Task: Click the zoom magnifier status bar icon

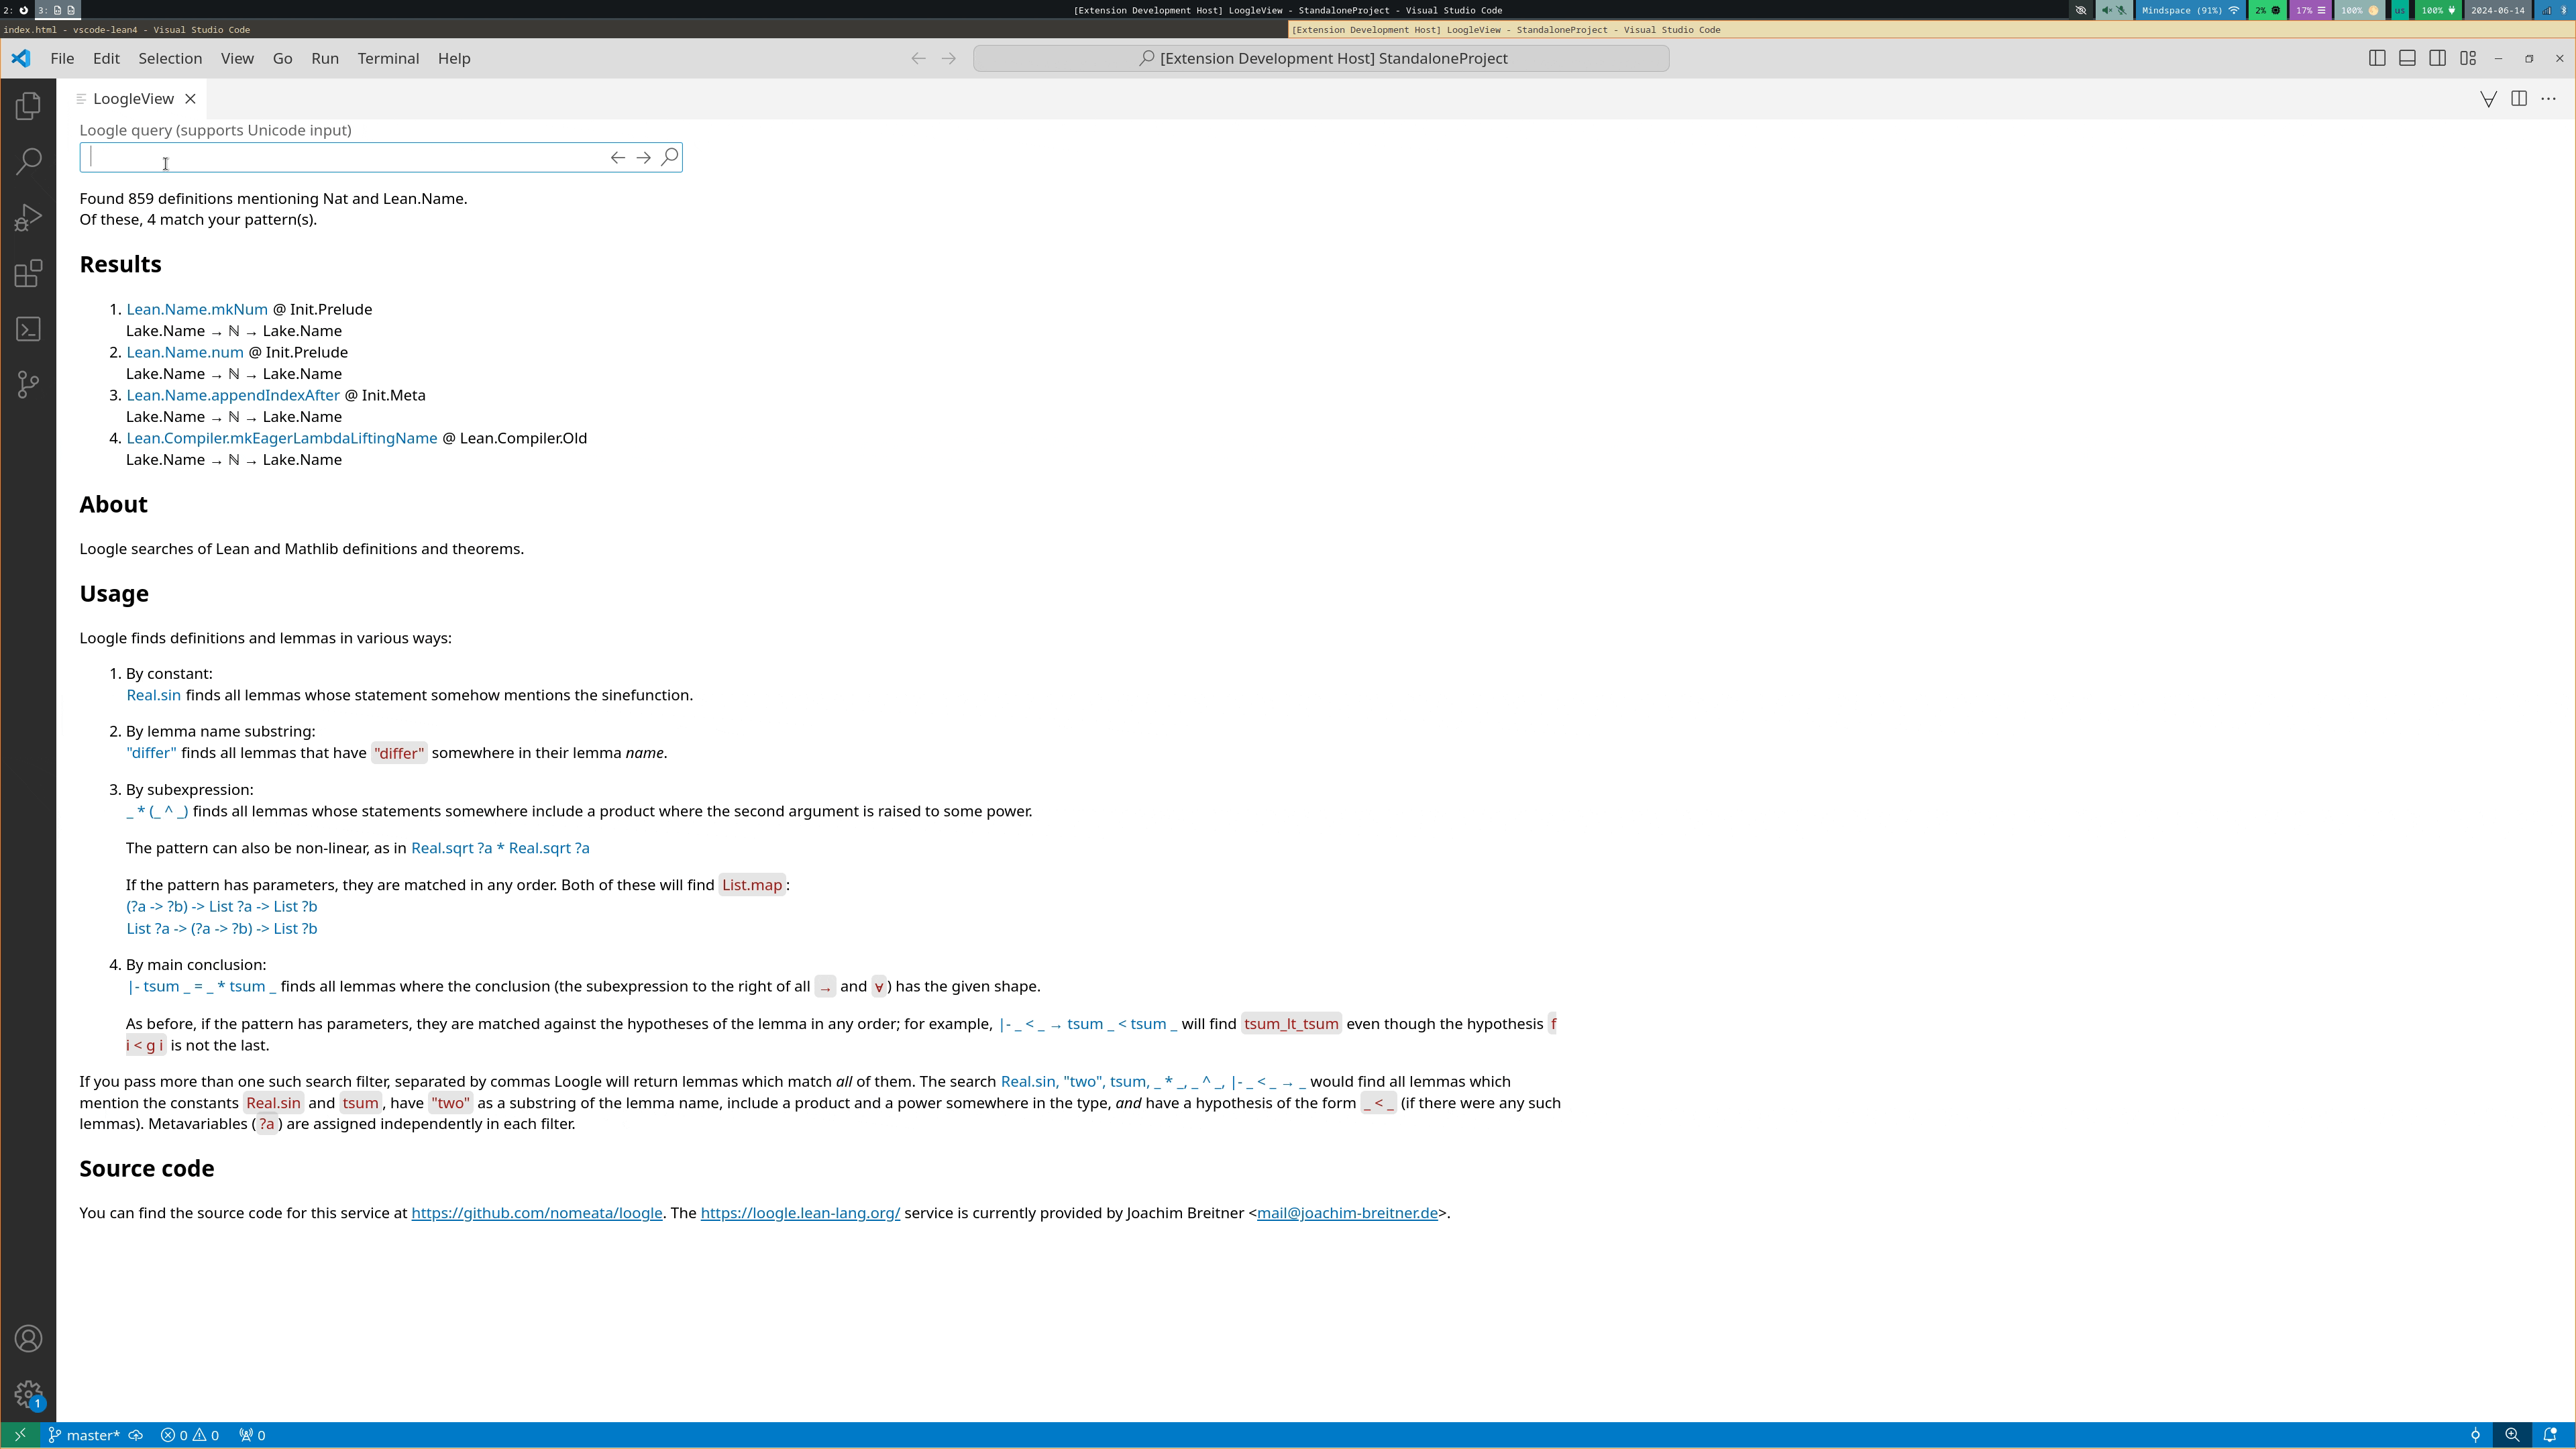Action: tap(2512, 1435)
